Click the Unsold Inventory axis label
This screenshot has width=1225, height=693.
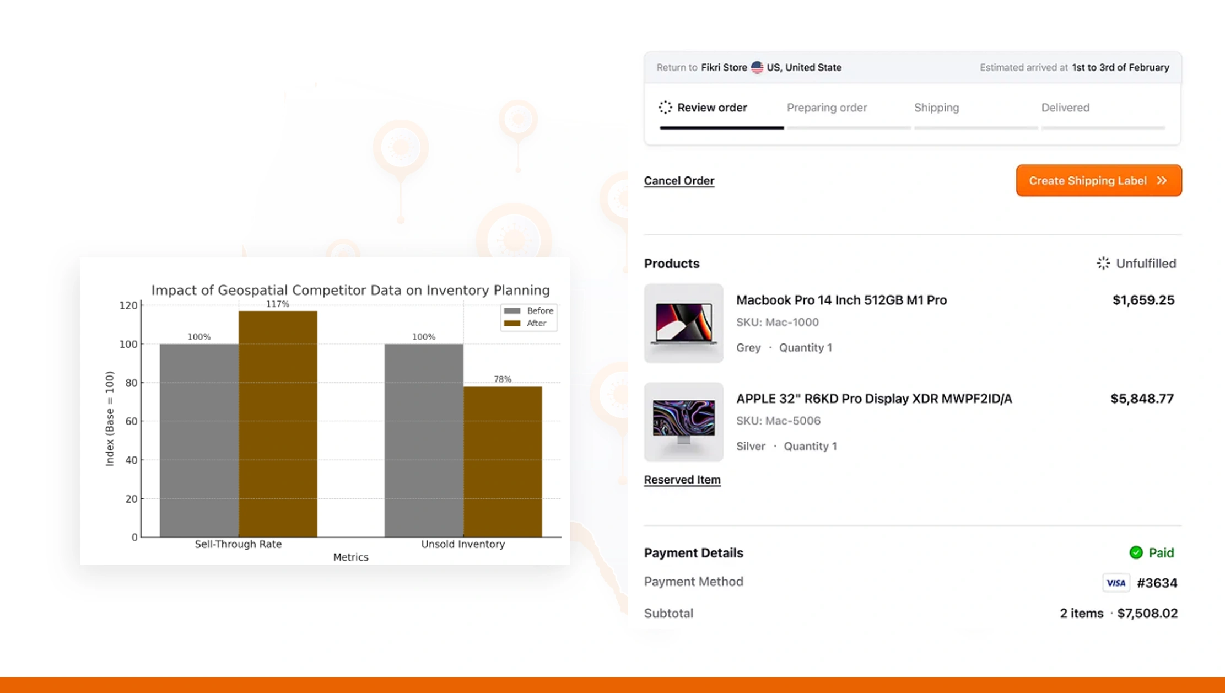[x=463, y=544]
